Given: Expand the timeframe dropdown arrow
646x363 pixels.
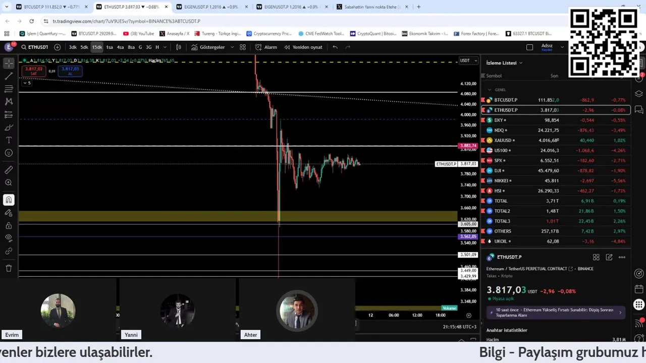Looking at the screenshot, I should coord(165,47).
